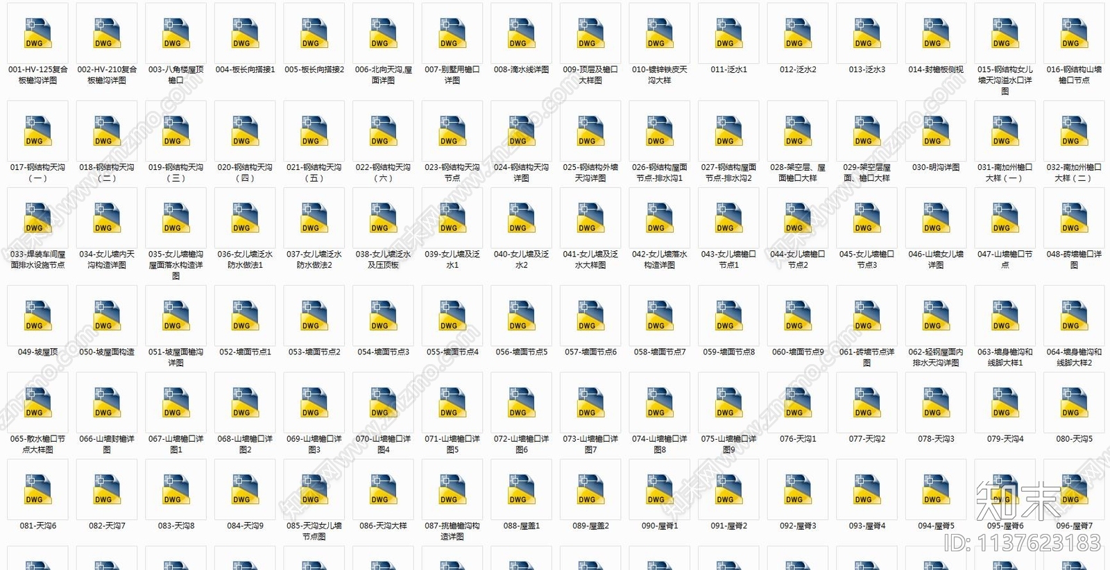
Task: Select the 017-钢结构天沟(一) DWG icon
Action: point(37,131)
